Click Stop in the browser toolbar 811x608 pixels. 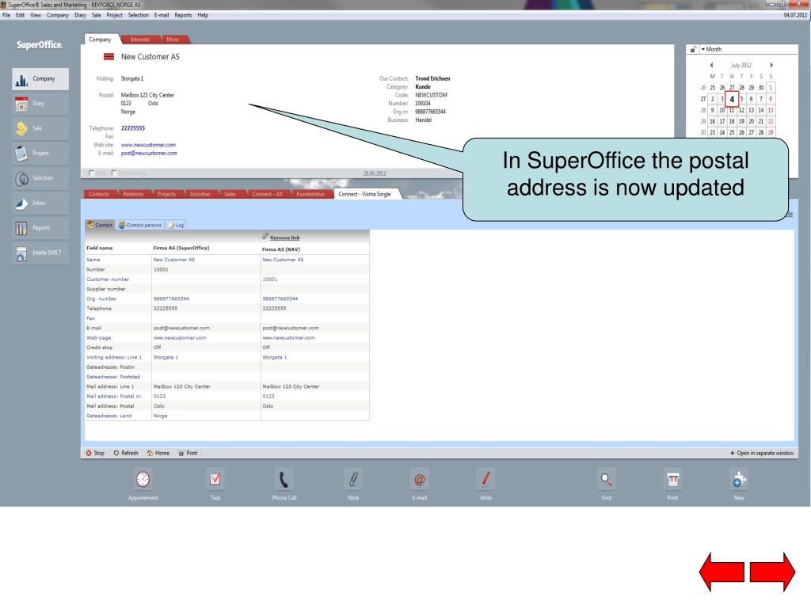pyautogui.click(x=95, y=453)
